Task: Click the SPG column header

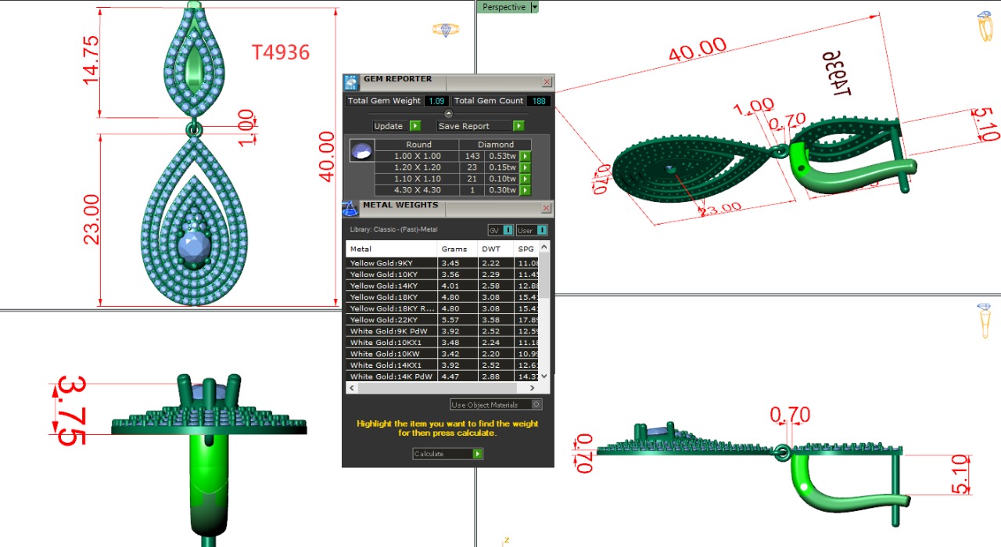Action: coord(526,249)
